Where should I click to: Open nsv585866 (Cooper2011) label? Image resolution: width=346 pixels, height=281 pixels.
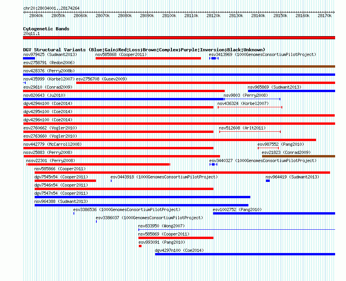tap(60, 169)
